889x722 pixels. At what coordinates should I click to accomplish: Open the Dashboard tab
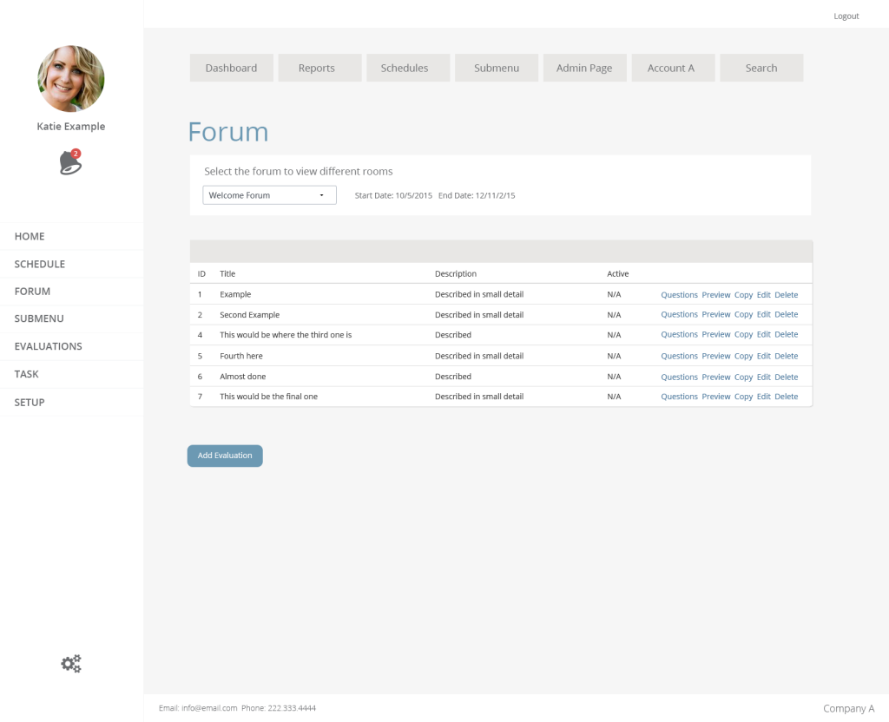pos(231,68)
